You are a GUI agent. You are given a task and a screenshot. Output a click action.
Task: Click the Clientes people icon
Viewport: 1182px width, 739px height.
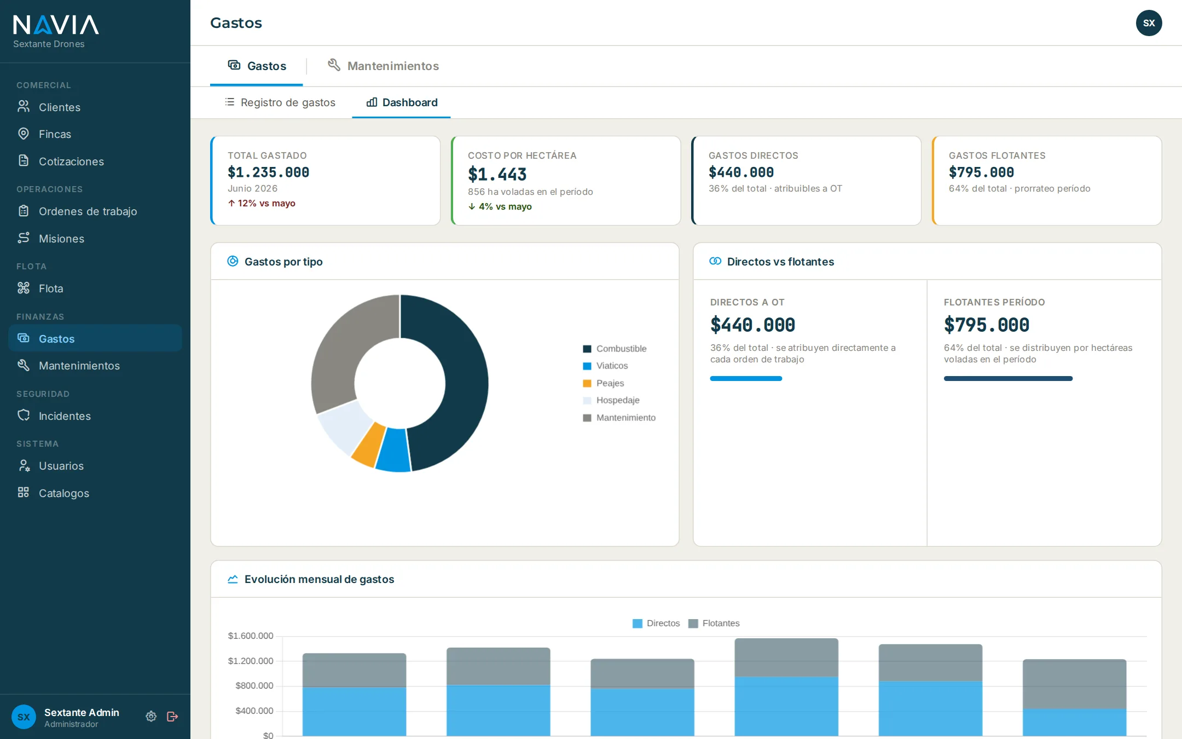(24, 107)
